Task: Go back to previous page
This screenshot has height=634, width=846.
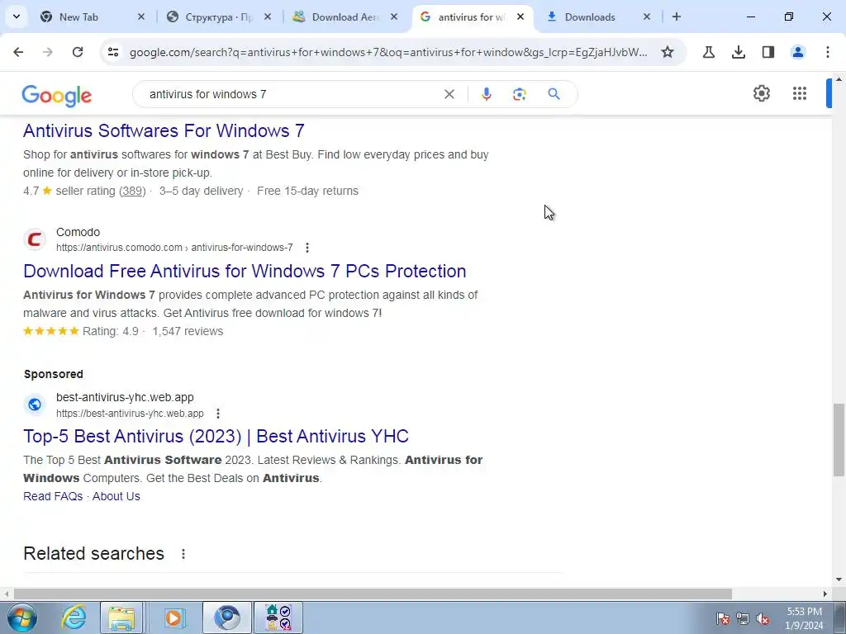Action: point(18,52)
